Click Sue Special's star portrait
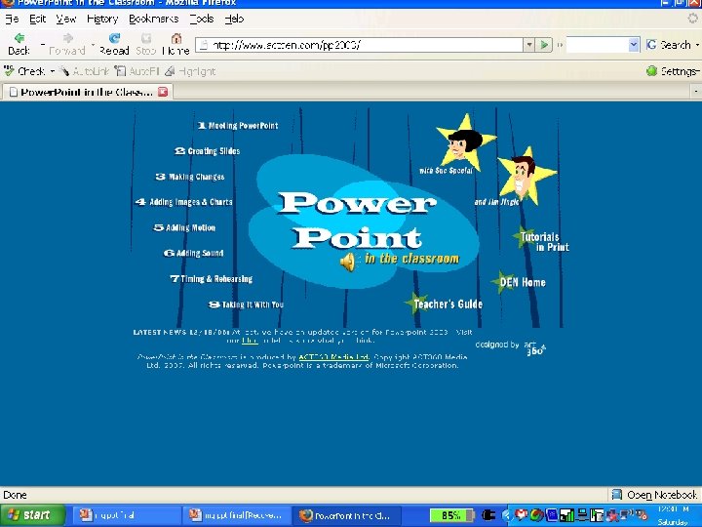This screenshot has height=527, width=702. click(x=464, y=142)
